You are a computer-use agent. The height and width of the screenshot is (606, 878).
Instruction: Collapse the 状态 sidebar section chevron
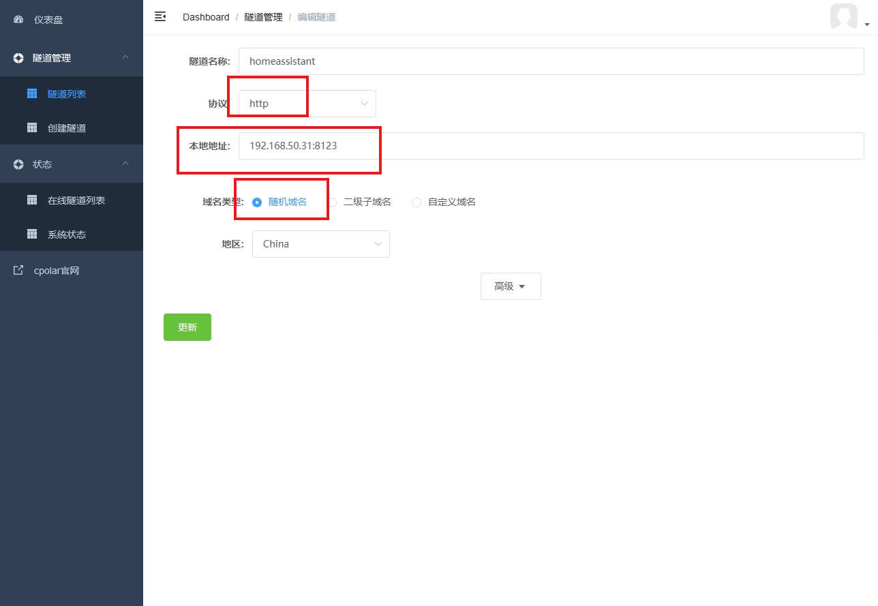(x=125, y=164)
